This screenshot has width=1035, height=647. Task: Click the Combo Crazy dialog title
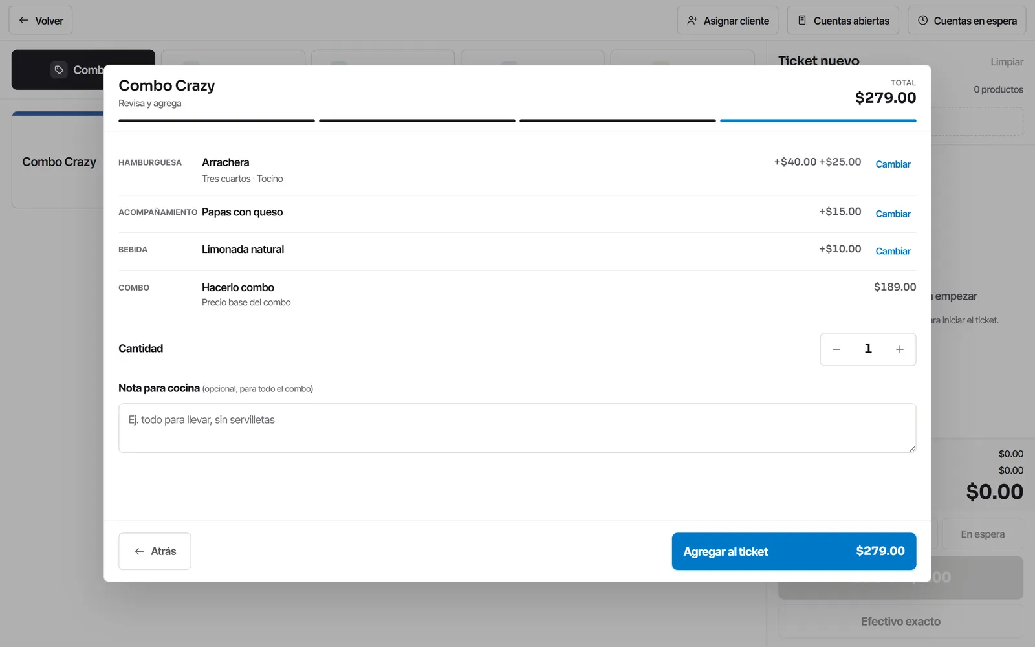(166, 85)
